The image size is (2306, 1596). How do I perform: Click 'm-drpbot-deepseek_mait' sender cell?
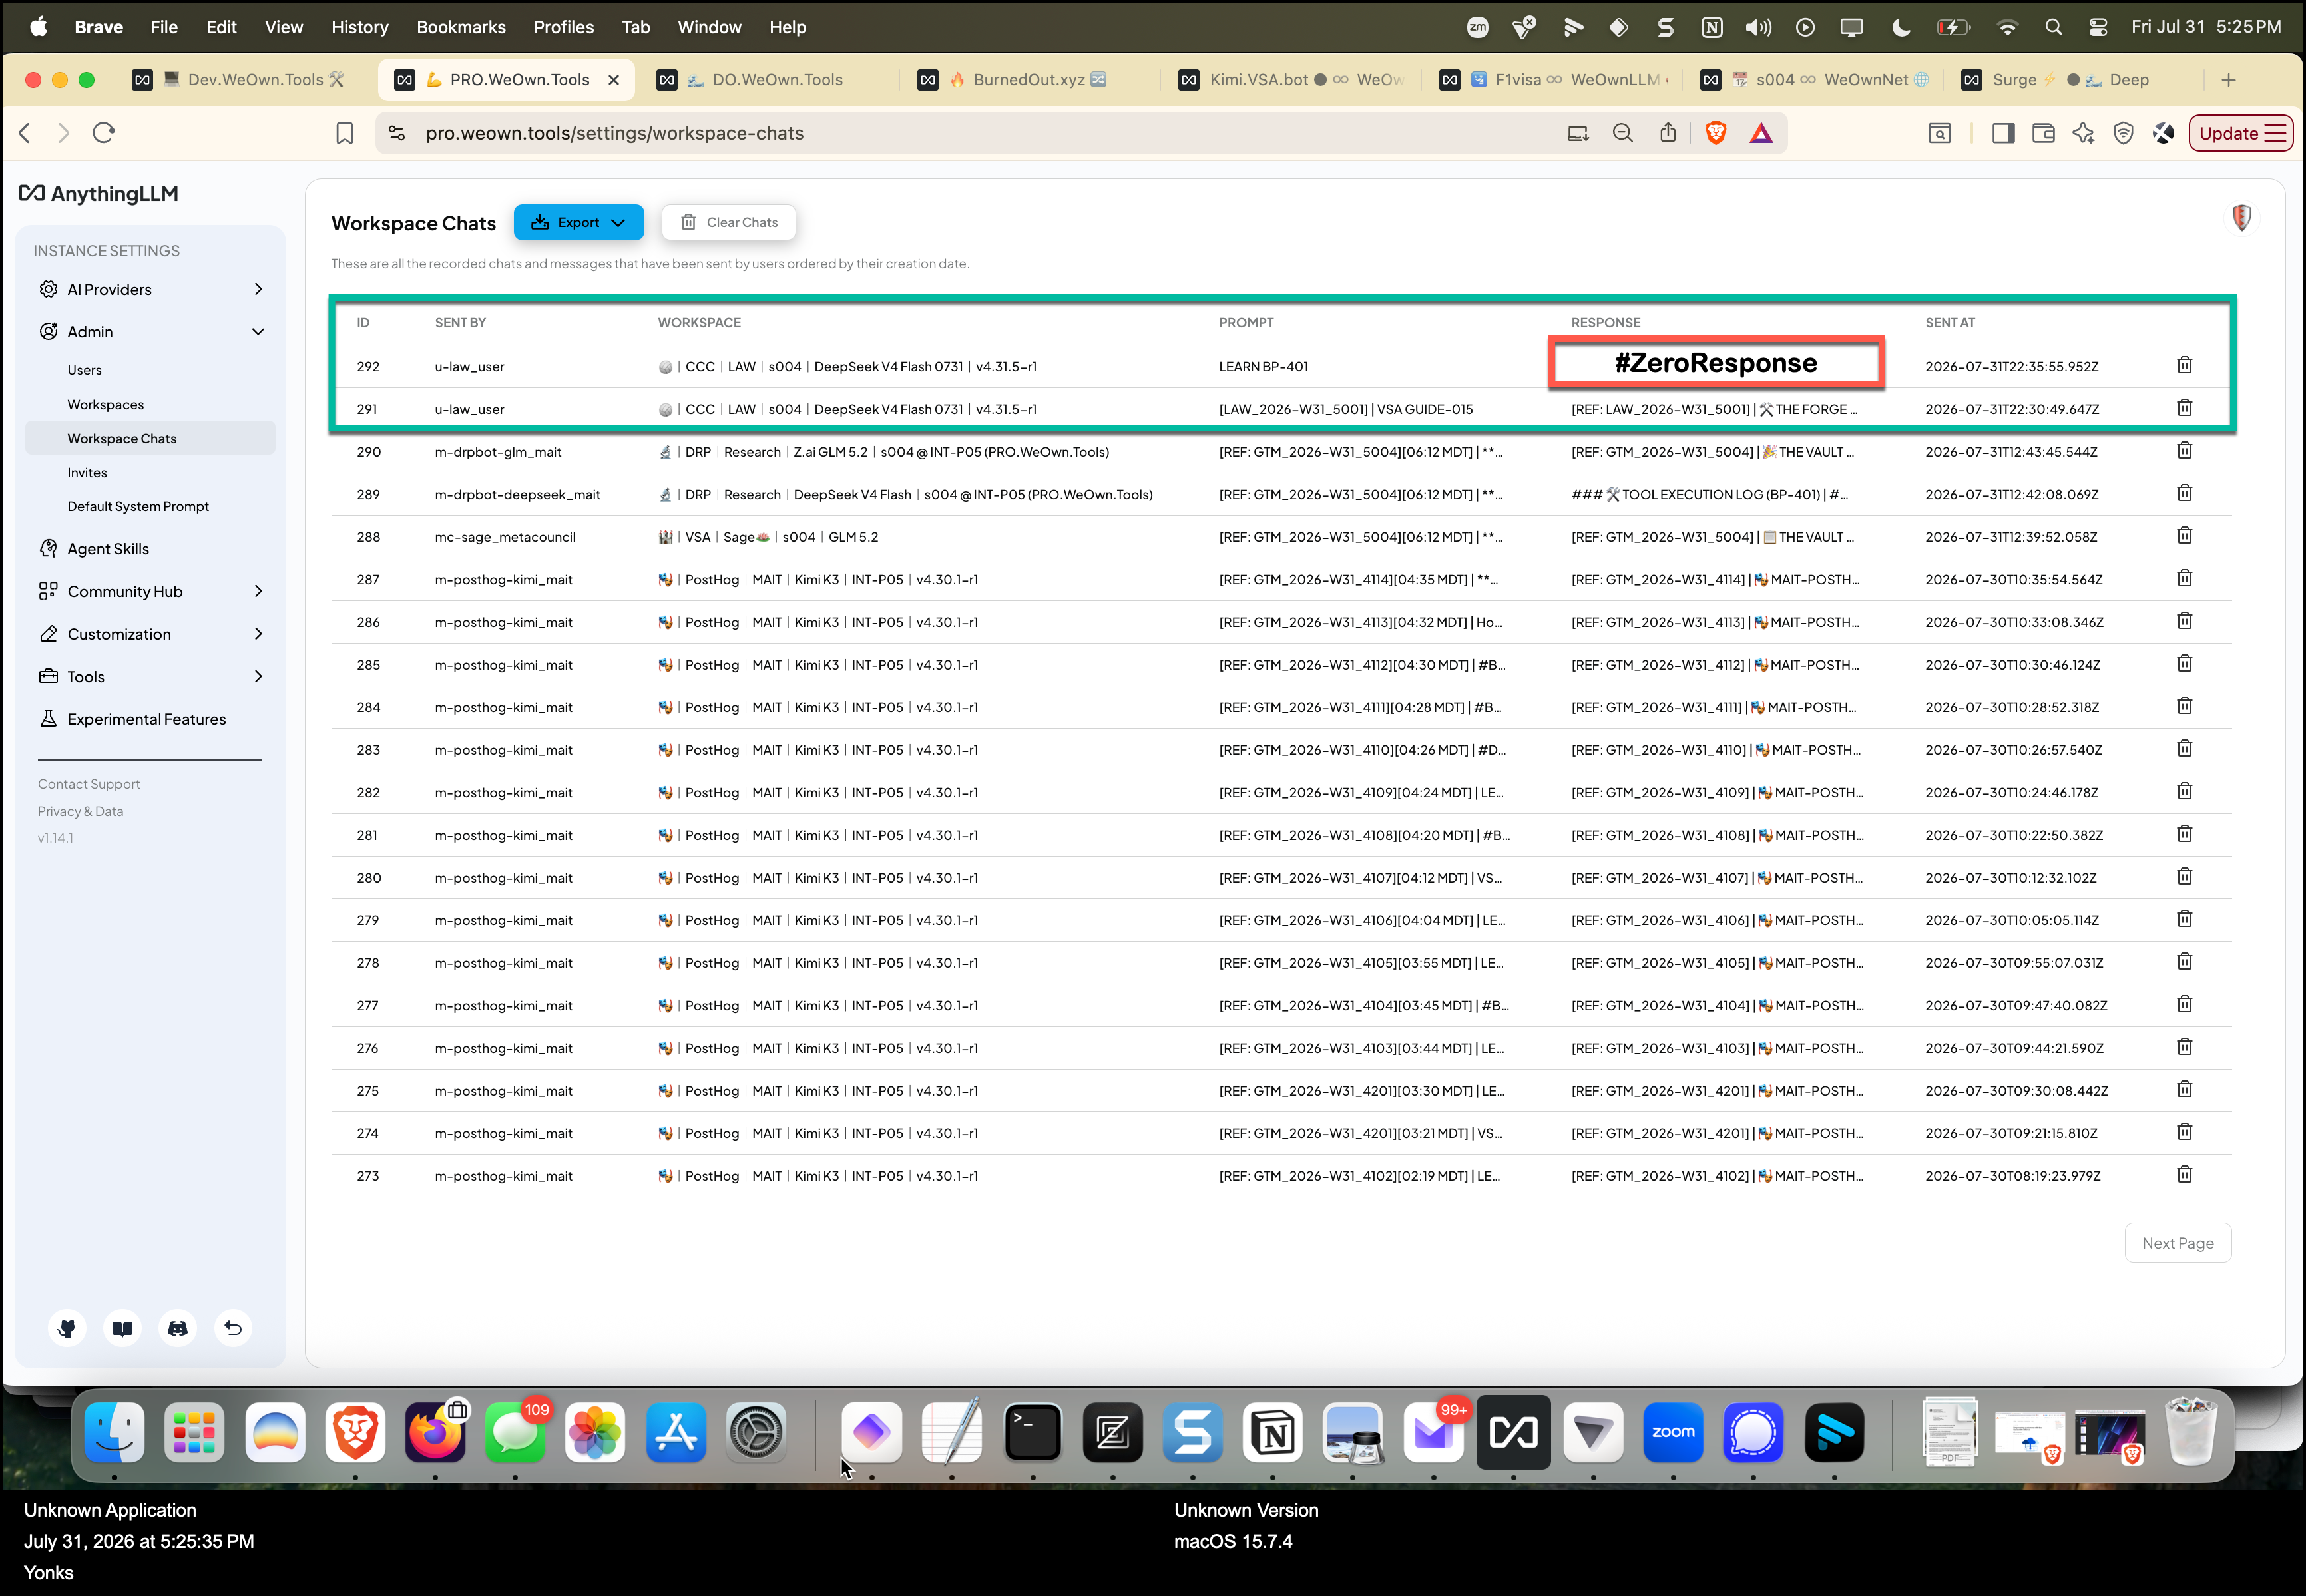point(518,494)
